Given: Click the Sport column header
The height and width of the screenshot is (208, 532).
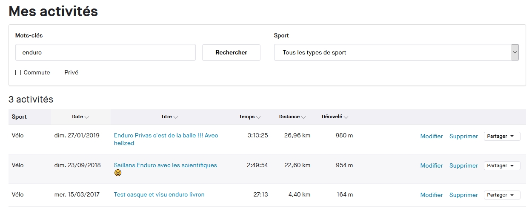Looking at the screenshot, I should click(x=19, y=117).
